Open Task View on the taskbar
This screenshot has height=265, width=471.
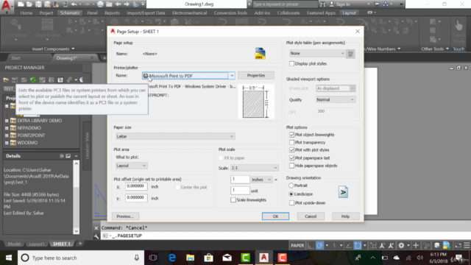pyautogui.click(x=153, y=258)
